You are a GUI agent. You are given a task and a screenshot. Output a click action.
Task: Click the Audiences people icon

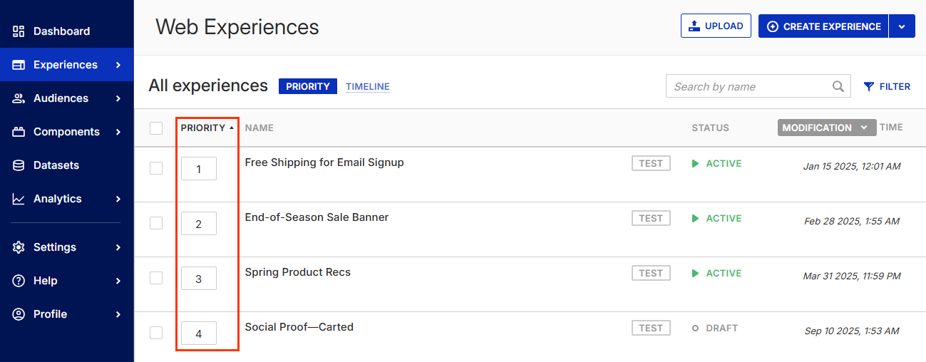[19, 98]
